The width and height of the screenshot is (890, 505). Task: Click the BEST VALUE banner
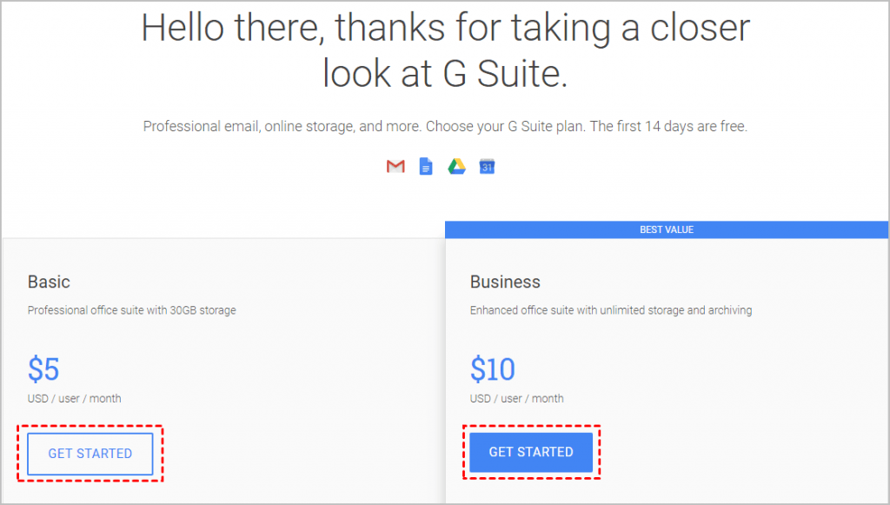667,229
